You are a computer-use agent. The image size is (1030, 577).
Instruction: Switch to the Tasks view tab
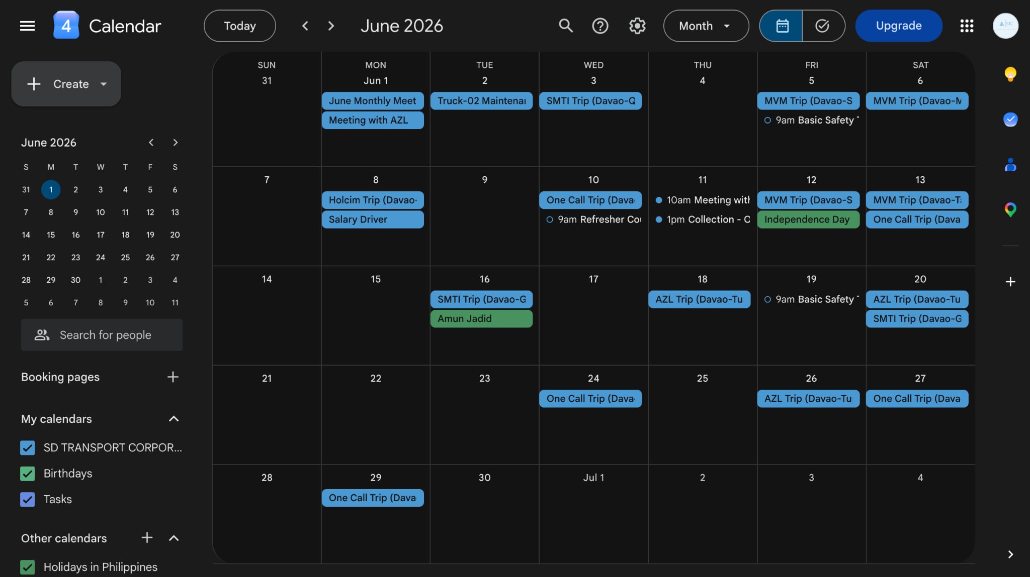[823, 26]
